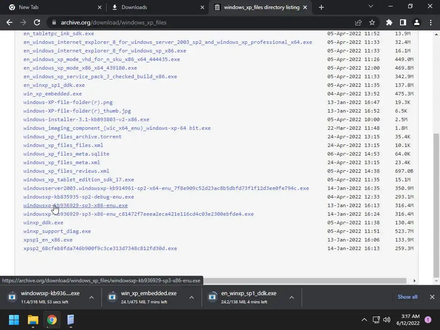Image resolution: width=440 pixels, height=330 pixels.
Task: View site information lock icon
Action: pyautogui.click(x=54, y=22)
